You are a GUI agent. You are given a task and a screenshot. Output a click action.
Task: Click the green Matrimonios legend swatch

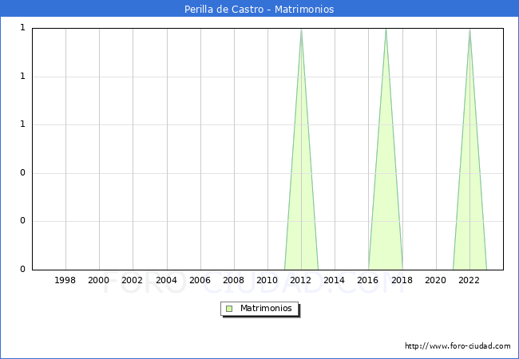click(229, 309)
